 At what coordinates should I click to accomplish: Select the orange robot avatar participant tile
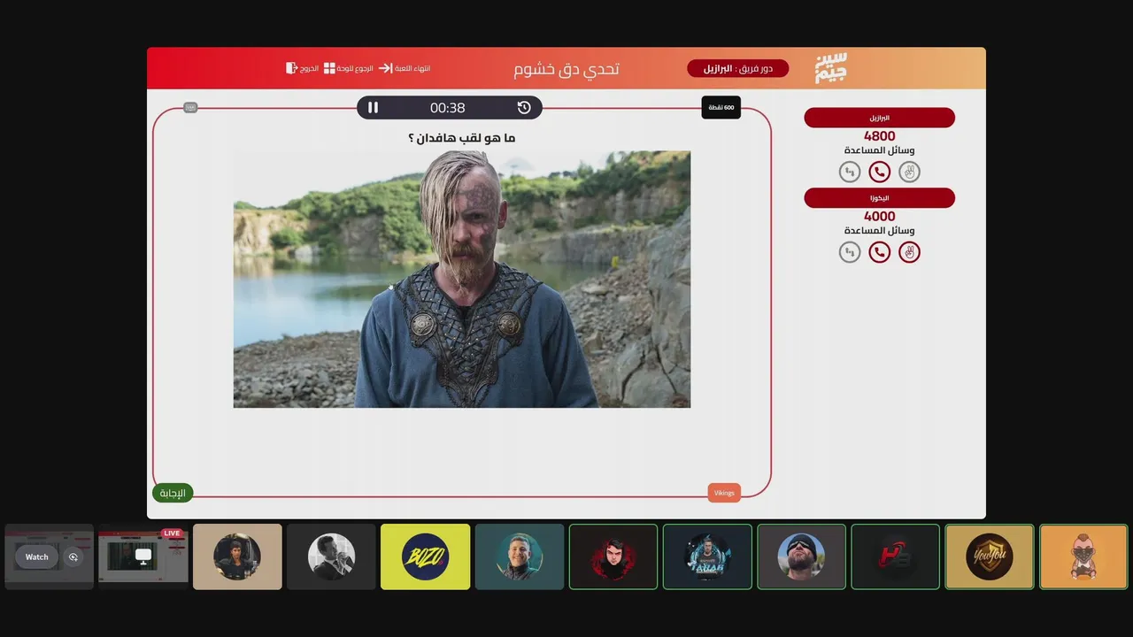(1083, 556)
